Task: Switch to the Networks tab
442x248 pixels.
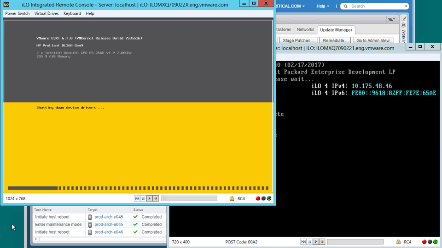Action: [x=305, y=30]
